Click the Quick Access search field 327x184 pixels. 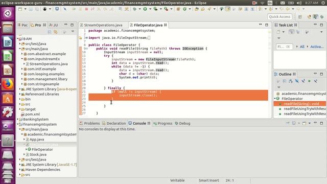point(279,17)
